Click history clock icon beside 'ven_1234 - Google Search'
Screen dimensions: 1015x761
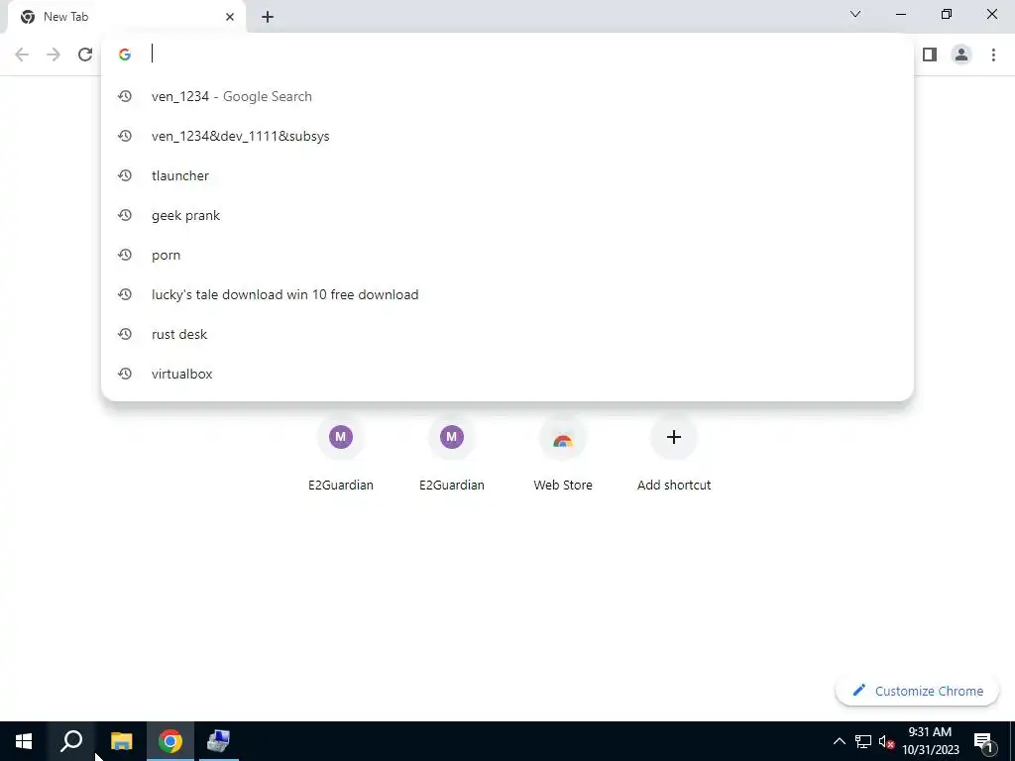[x=125, y=96]
